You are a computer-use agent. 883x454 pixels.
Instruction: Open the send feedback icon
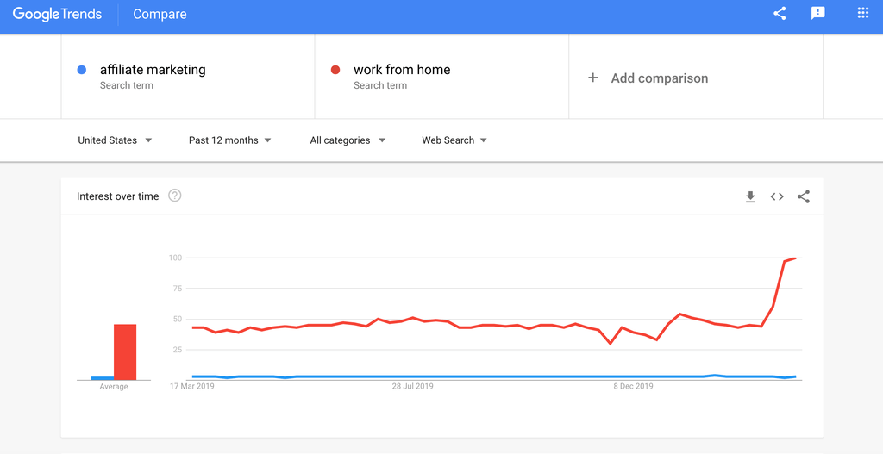[x=817, y=14]
